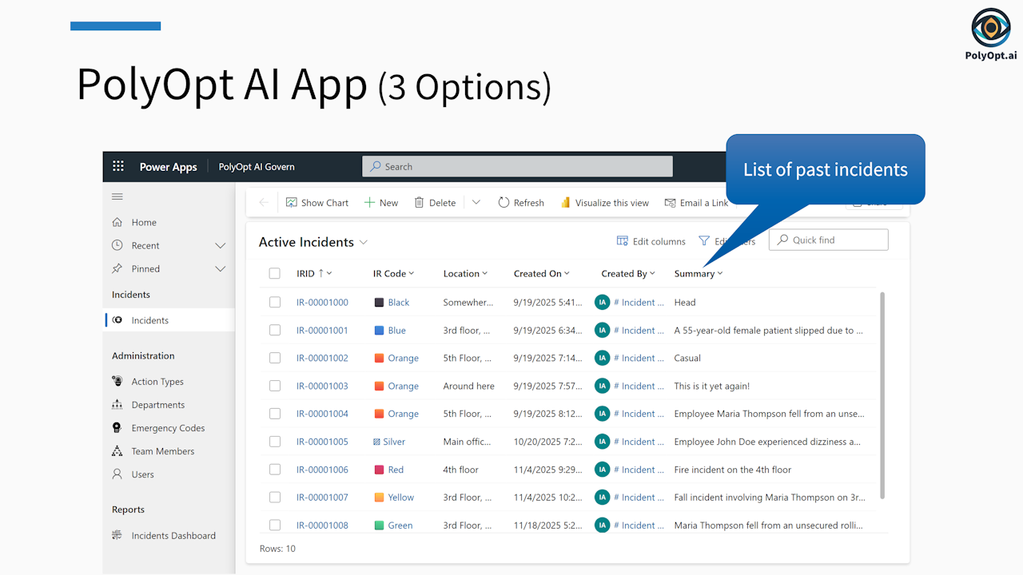Viewport: 1023px width, 575px height.
Task: Navigate to Team Members page
Action: tap(162, 451)
